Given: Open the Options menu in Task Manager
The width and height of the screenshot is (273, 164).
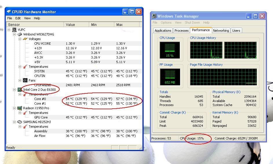Looking at the screenshot, I should [166, 22].
